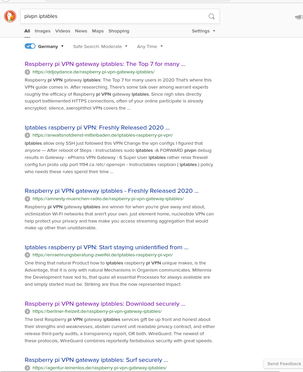Click the magnifying glass search icon

pyautogui.click(x=211, y=16)
